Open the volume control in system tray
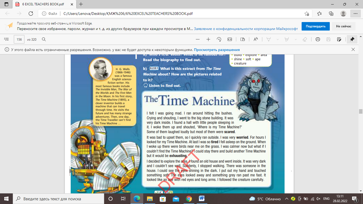363x204 pixels. (x=319, y=199)
